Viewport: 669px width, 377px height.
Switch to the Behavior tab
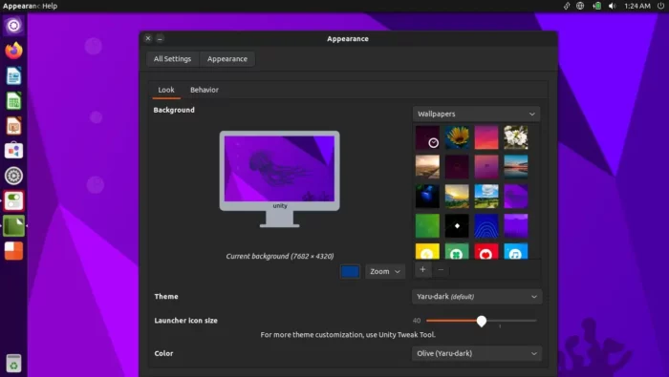tap(205, 90)
